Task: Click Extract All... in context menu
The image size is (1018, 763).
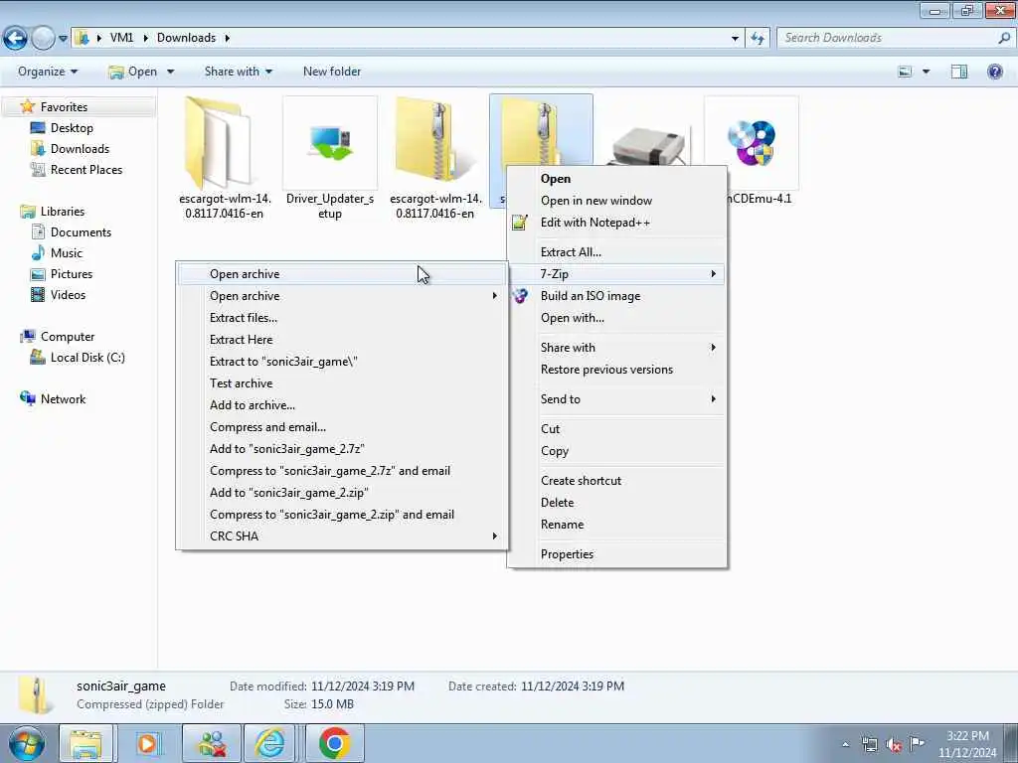Action: [616, 251]
